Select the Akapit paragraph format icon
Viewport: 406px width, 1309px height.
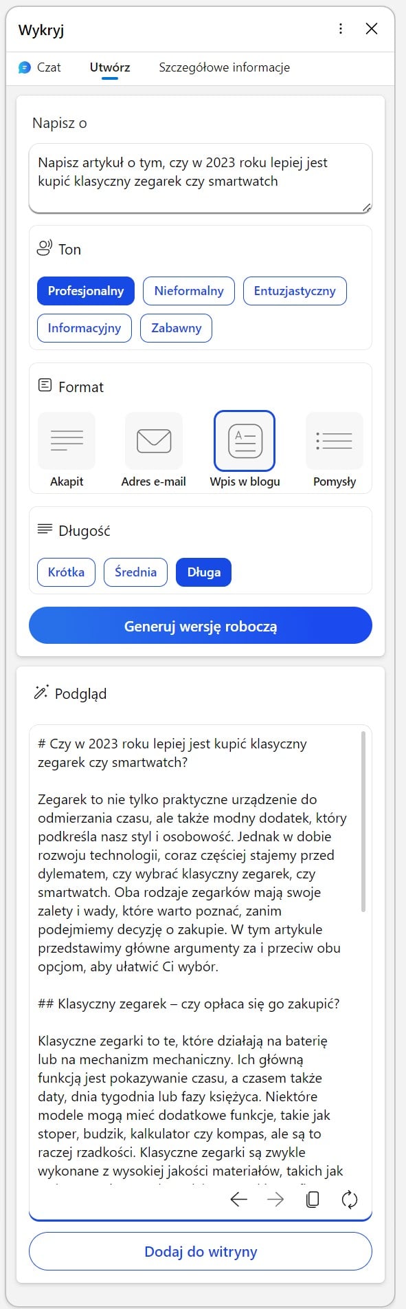click(67, 441)
